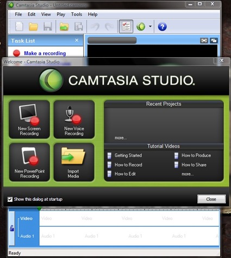Click more... under Recent Projects
This screenshot has width=231, height=258.
(121, 138)
